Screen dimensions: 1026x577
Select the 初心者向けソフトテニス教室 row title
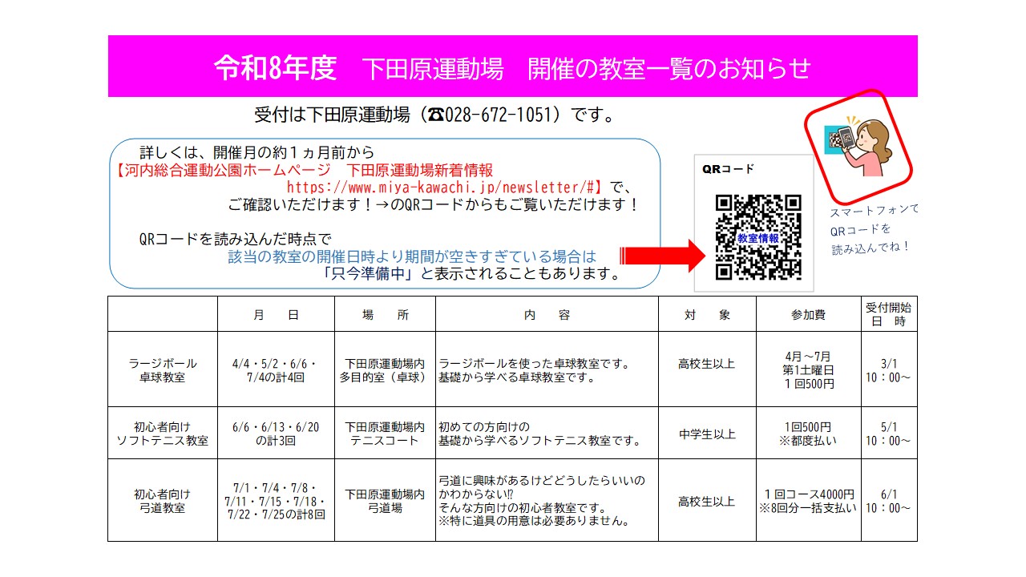coord(163,434)
